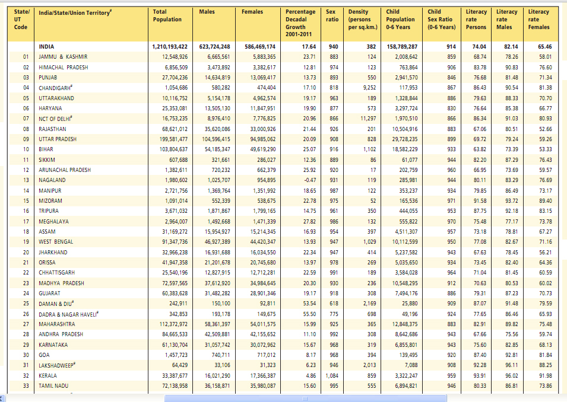Click India's child sex ratio 914
The image size is (567, 402).
[x=451, y=47]
